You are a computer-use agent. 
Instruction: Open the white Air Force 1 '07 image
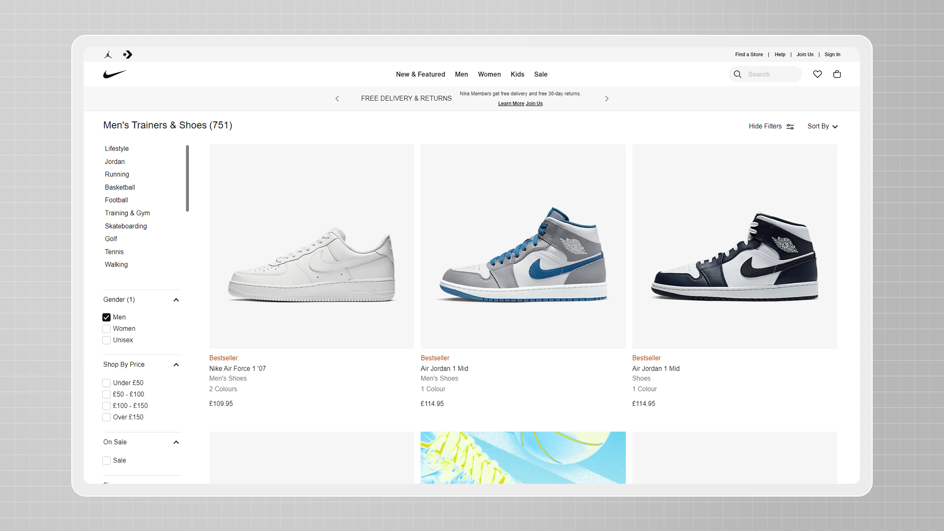pyautogui.click(x=311, y=246)
